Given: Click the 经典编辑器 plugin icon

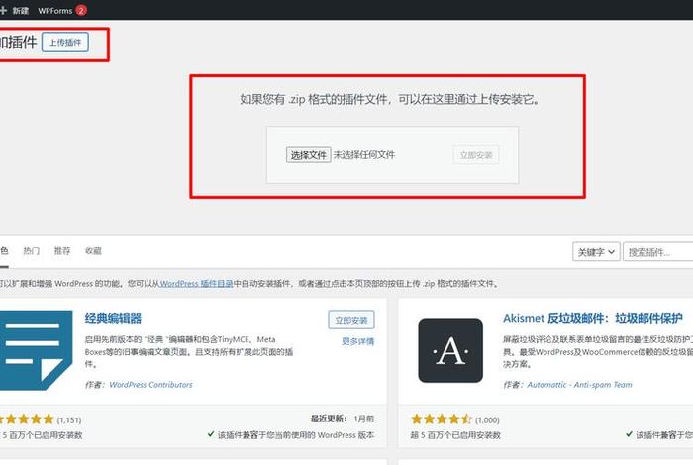Looking at the screenshot, I should pyautogui.click(x=36, y=350).
